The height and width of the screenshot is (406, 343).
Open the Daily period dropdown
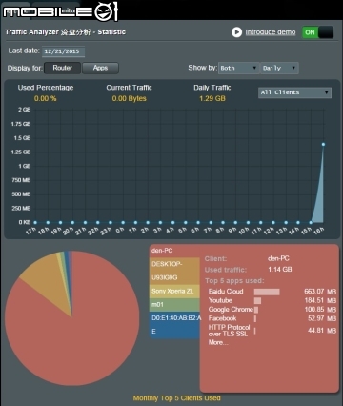coord(280,68)
